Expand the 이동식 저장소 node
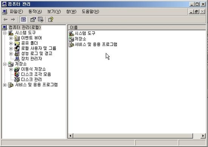 pyautogui.click(x=11, y=69)
